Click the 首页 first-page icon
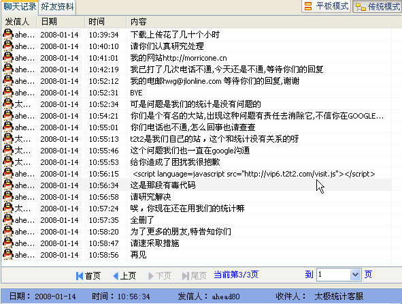This screenshot has width=402, height=304. tap(79, 276)
